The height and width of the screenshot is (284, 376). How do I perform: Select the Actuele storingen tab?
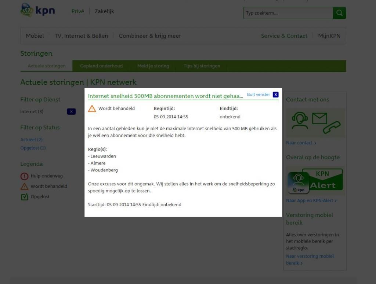point(47,66)
